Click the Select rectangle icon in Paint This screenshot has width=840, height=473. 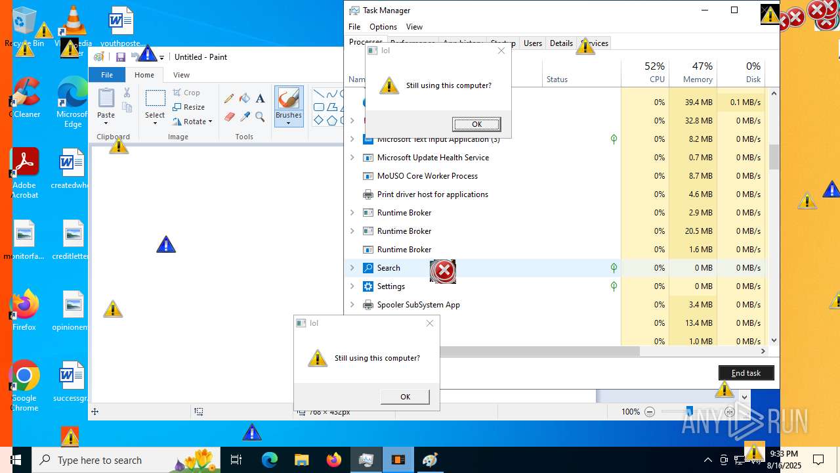[155, 99]
